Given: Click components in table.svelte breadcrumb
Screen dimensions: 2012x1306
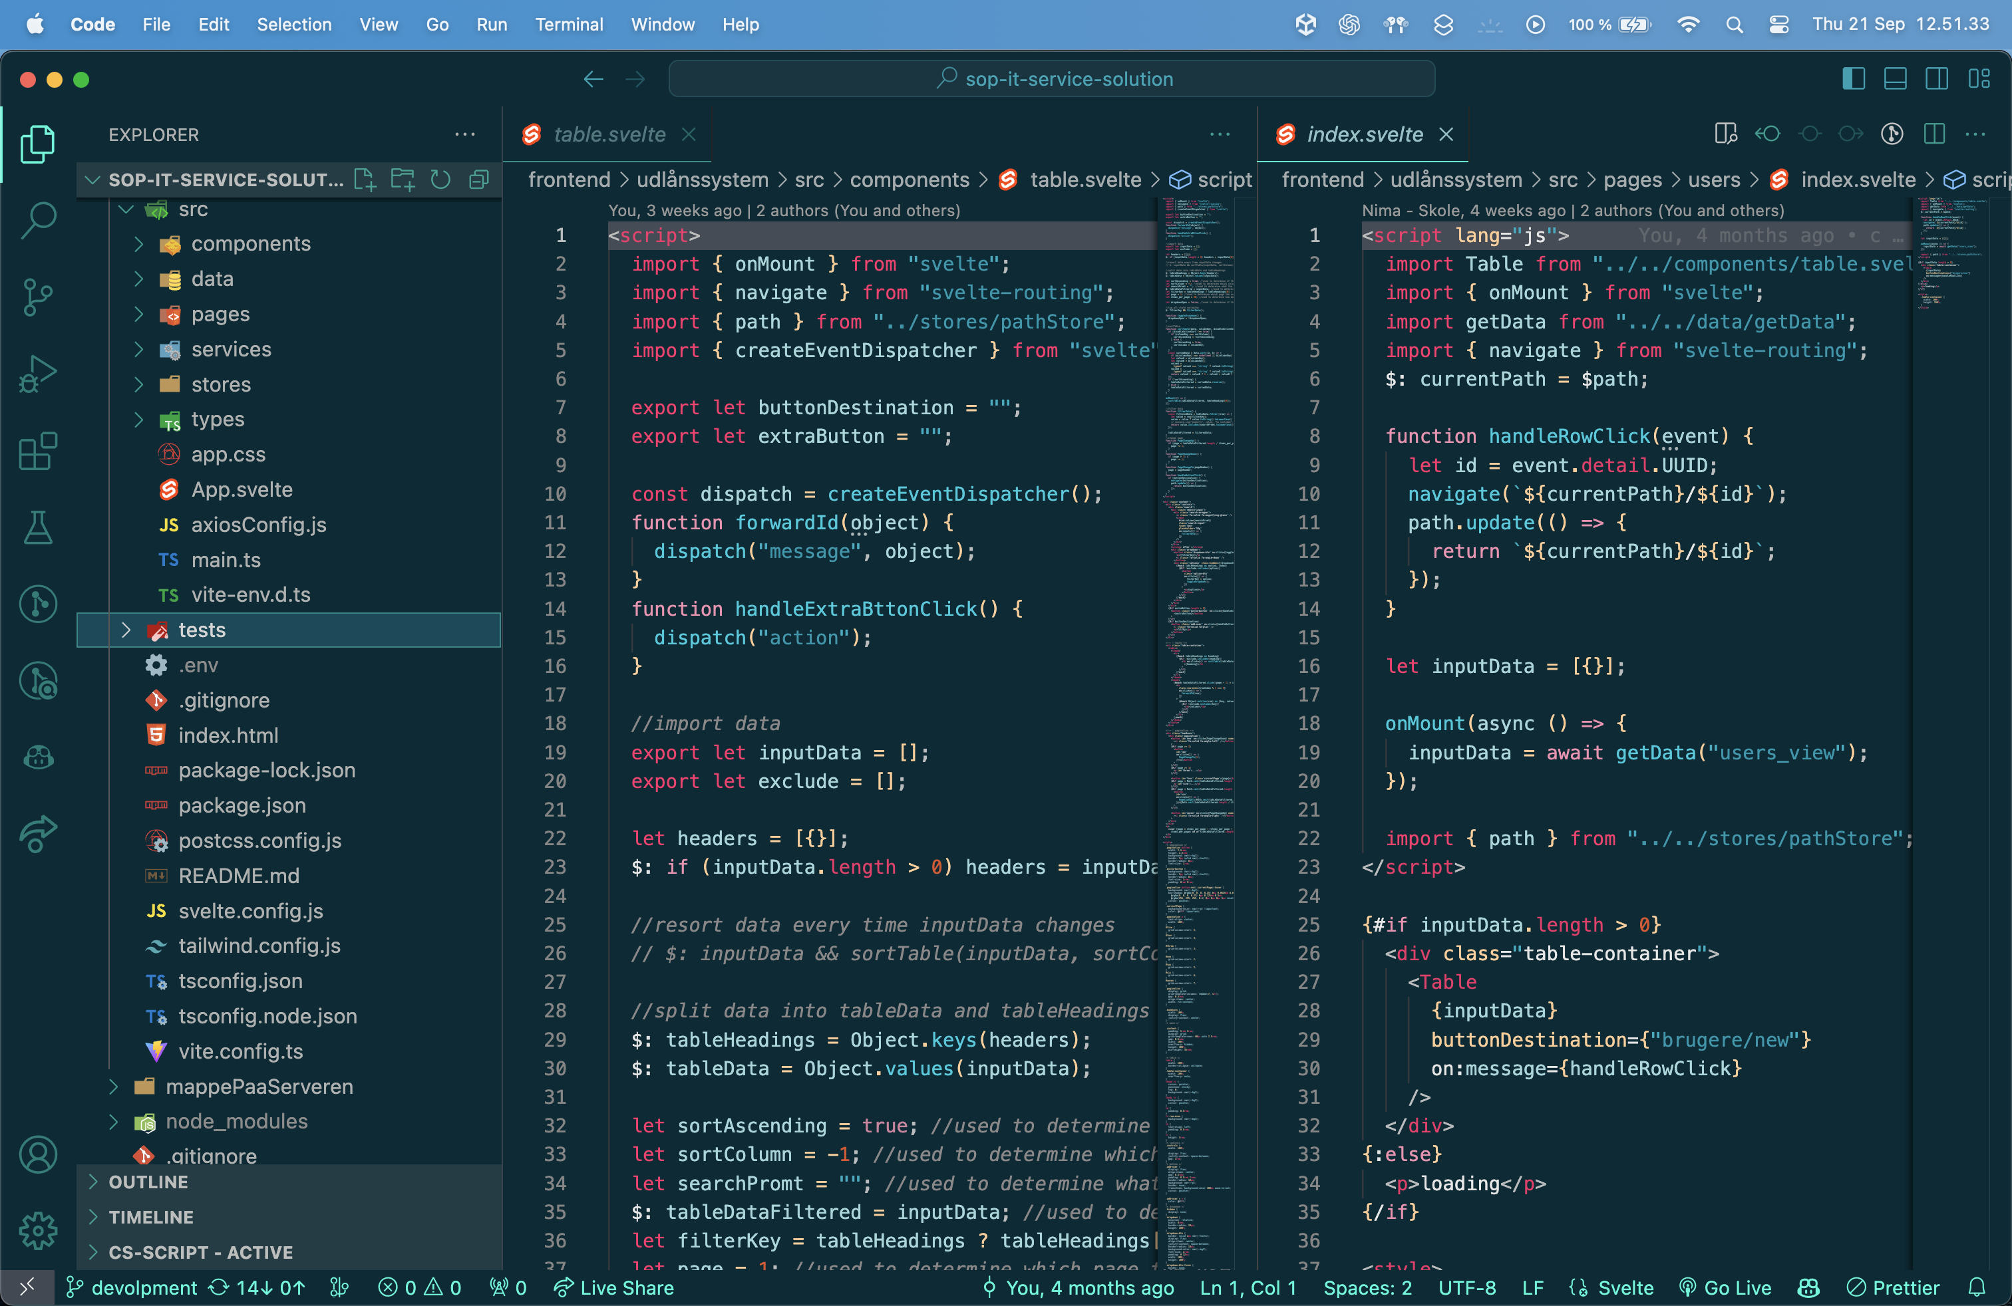Looking at the screenshot, I should pyautogui.click(x=910, y=180).
